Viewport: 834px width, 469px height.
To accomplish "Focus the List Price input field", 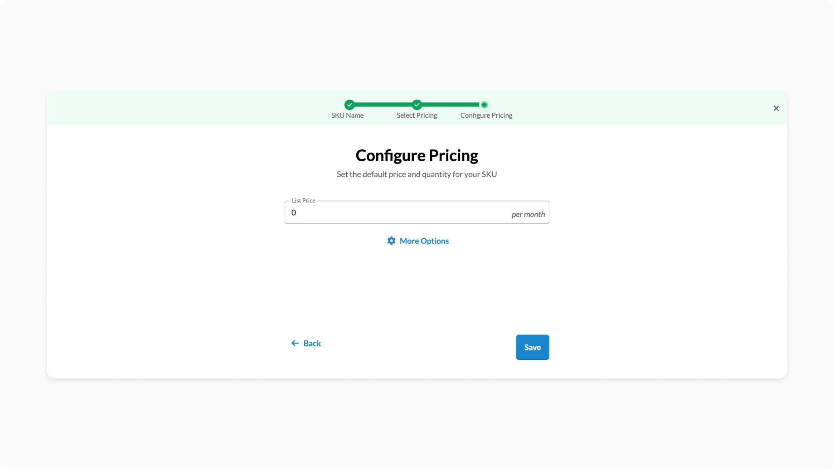I will coord(399,213).
